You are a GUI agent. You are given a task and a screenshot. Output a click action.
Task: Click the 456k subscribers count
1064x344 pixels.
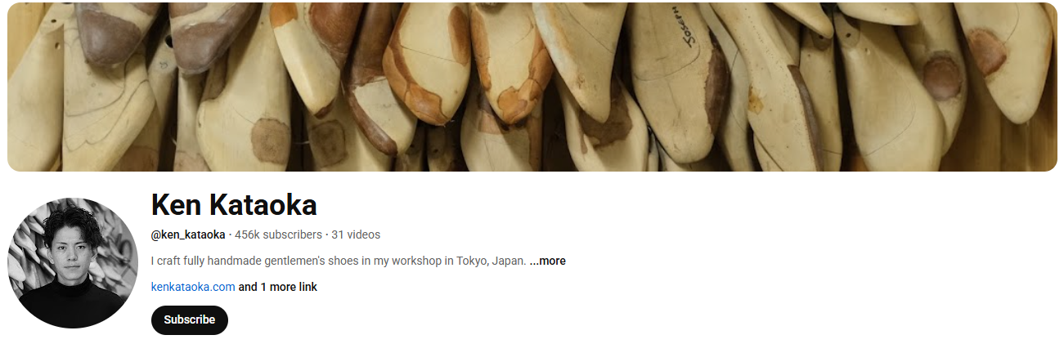(x=278, y=235)
